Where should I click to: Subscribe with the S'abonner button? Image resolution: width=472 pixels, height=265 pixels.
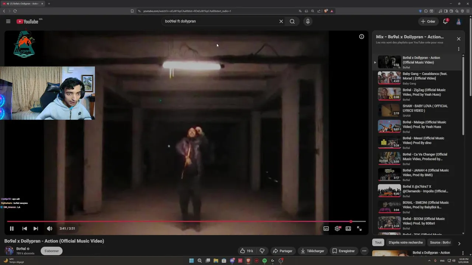tap(52, 251)
